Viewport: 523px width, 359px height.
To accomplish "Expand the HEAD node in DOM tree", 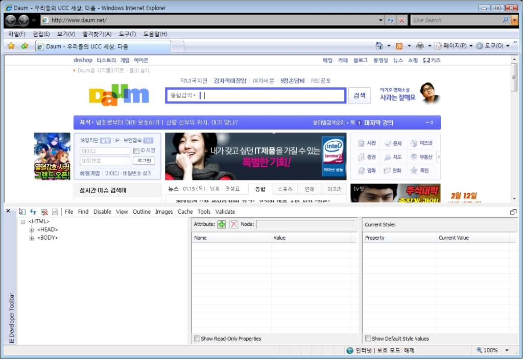I will pos(31,230).
